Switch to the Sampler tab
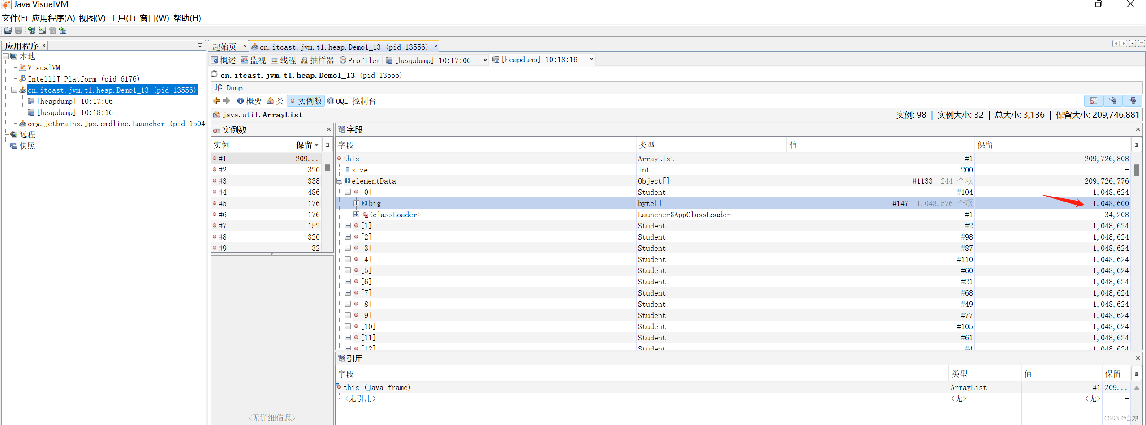This screenshot has width=1146, height=425. pyautogui.click(x=318, y=60)
